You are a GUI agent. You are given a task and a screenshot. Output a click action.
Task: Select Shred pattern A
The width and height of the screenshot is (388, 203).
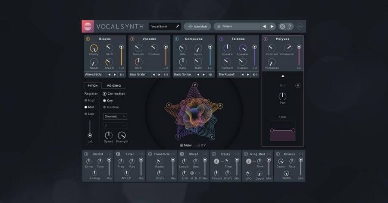(x=192, y=173)
